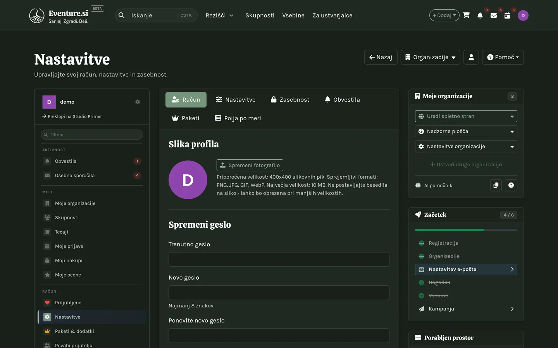Copy AI pomočnik via the copy icon
Viewport: 558px width, 348px height.
pyautogui.click(x=496, y=185)
